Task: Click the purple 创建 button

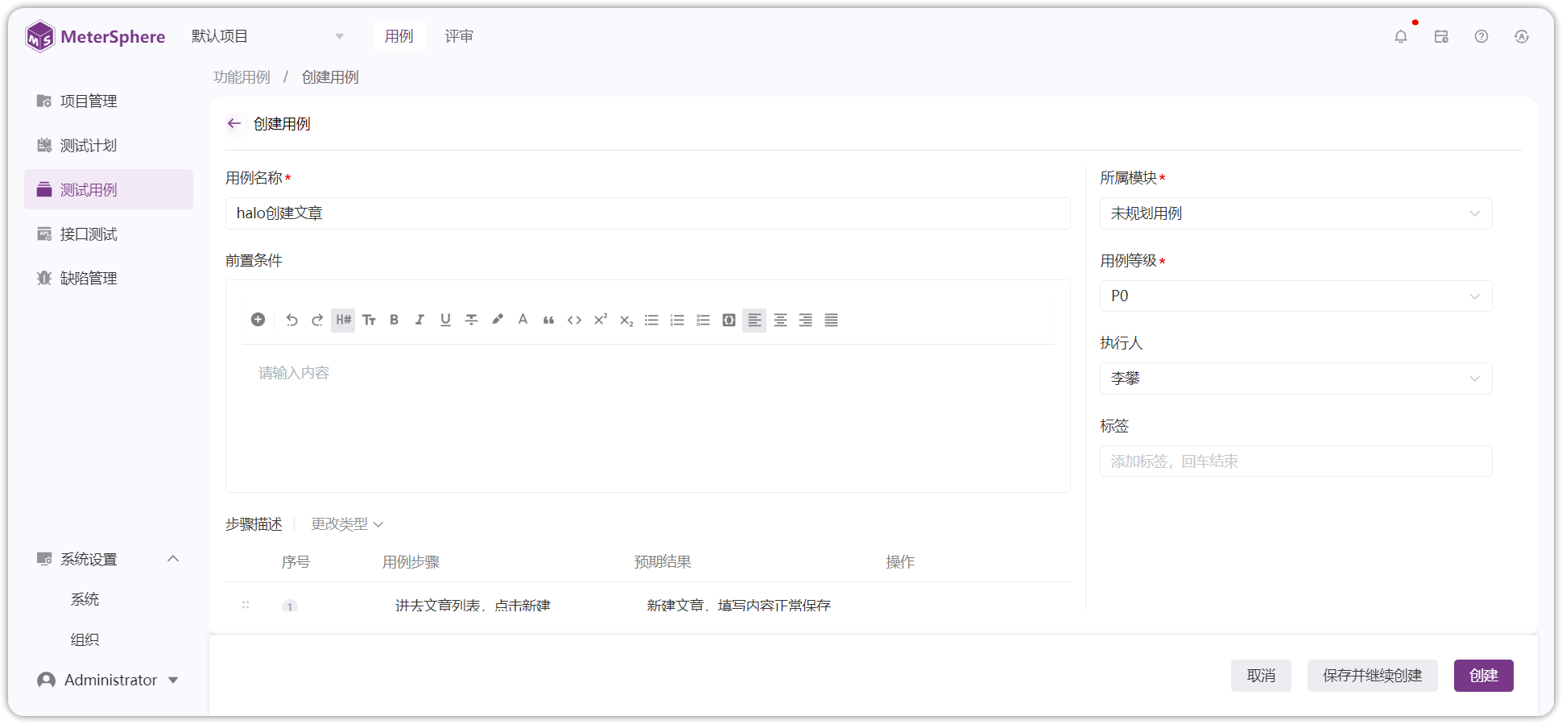Action: [1483, 676]
